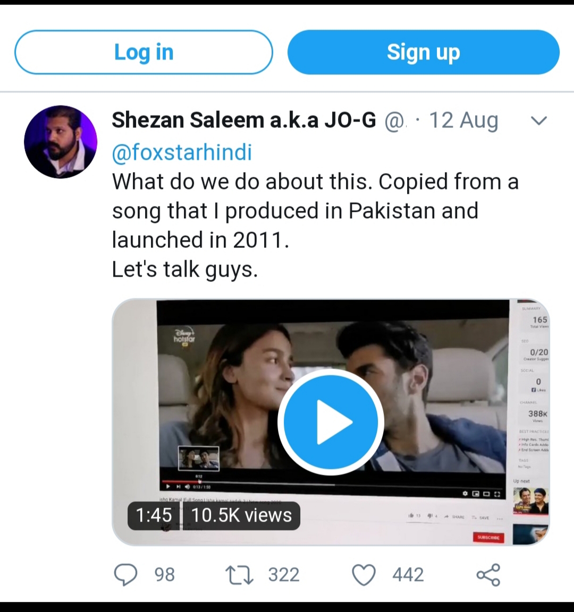This screenshot has width=574, height=612.
Task: Retweet the tweet using the retweet icon
Action: coord(239,574)
